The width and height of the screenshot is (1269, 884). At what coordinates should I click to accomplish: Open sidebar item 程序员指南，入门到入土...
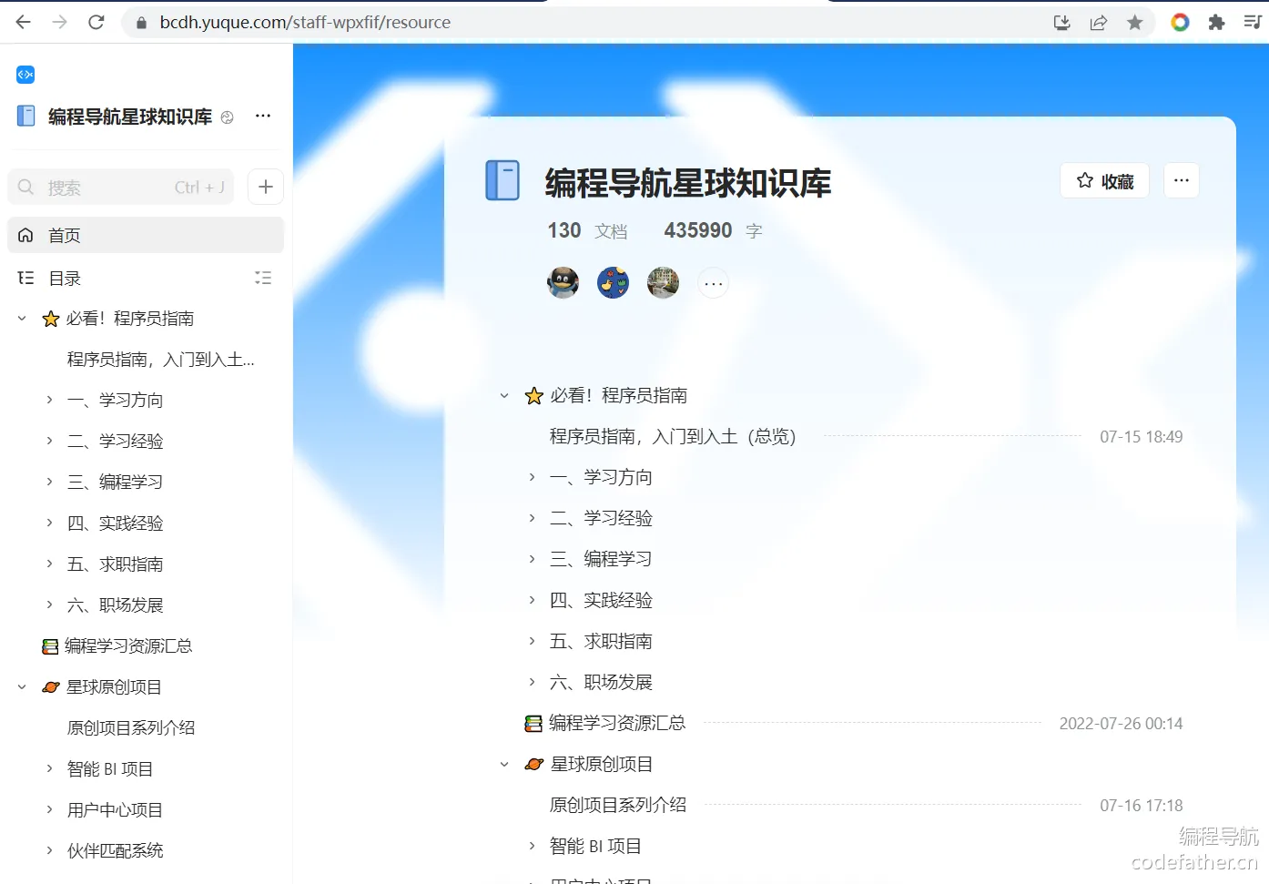click(x=161, y=360)
